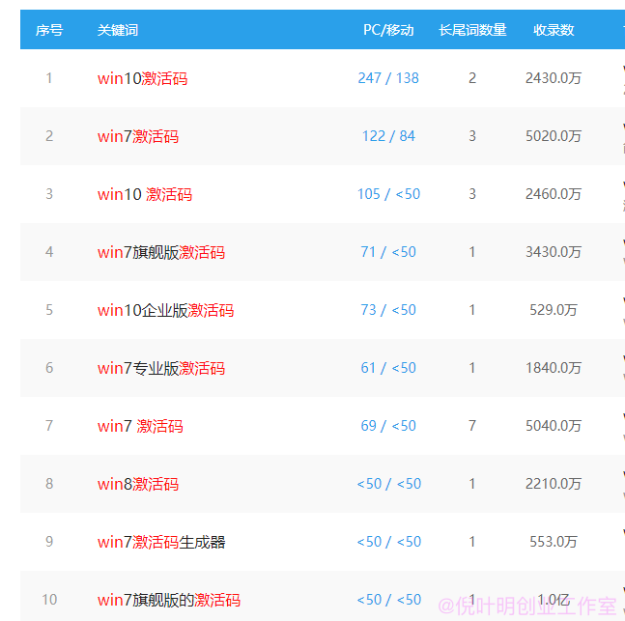
Task: Click serial number 8 cell
Action: [49, 484]
